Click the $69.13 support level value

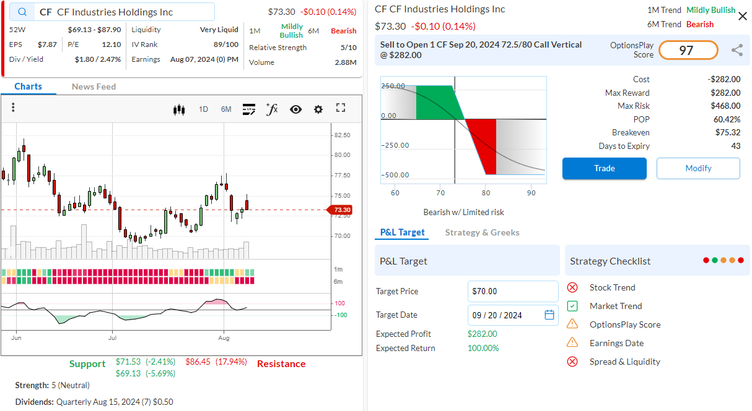tap(145, 373)
